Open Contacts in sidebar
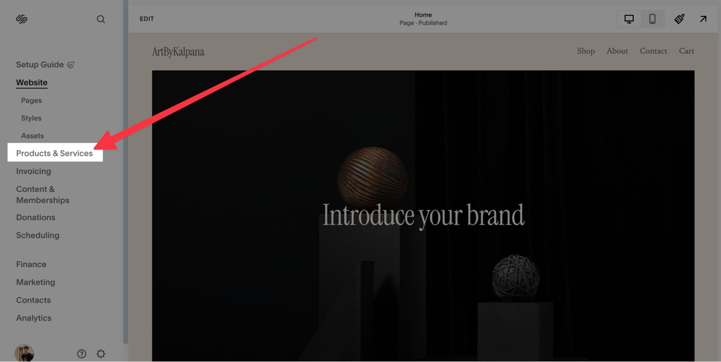The height and width of the screenshot is (362, 721). 34,300
